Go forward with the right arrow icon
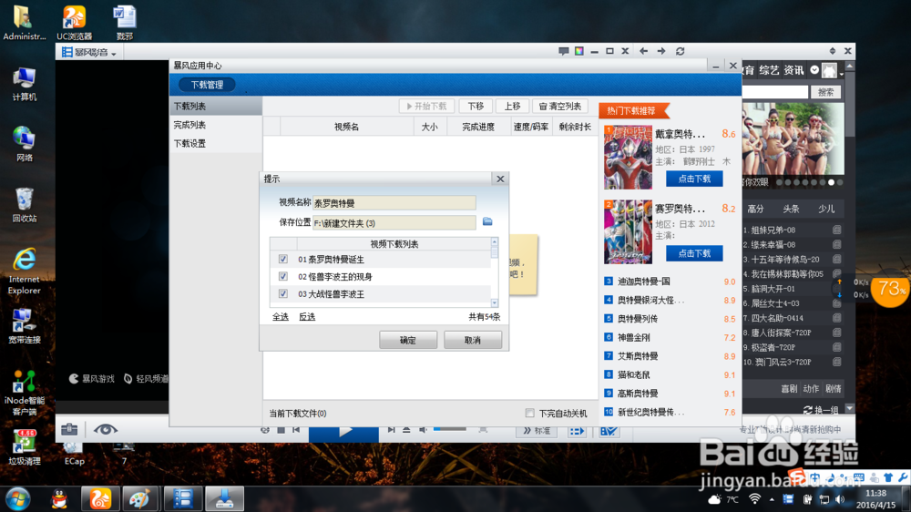Screen dimensions: 911x512 661,51
